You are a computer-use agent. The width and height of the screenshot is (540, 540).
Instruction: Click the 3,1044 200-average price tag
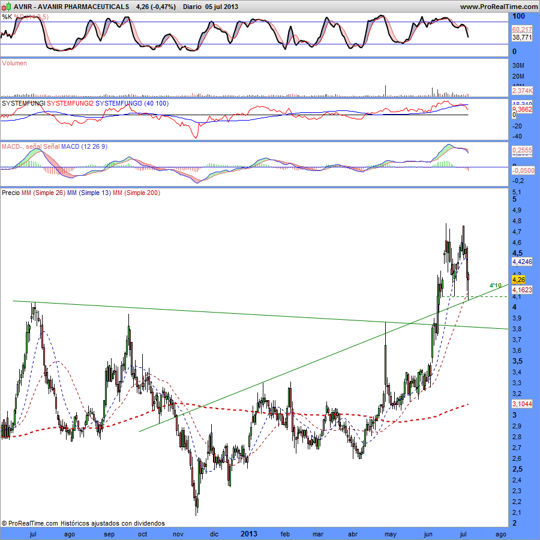click(x=522, y=404)
